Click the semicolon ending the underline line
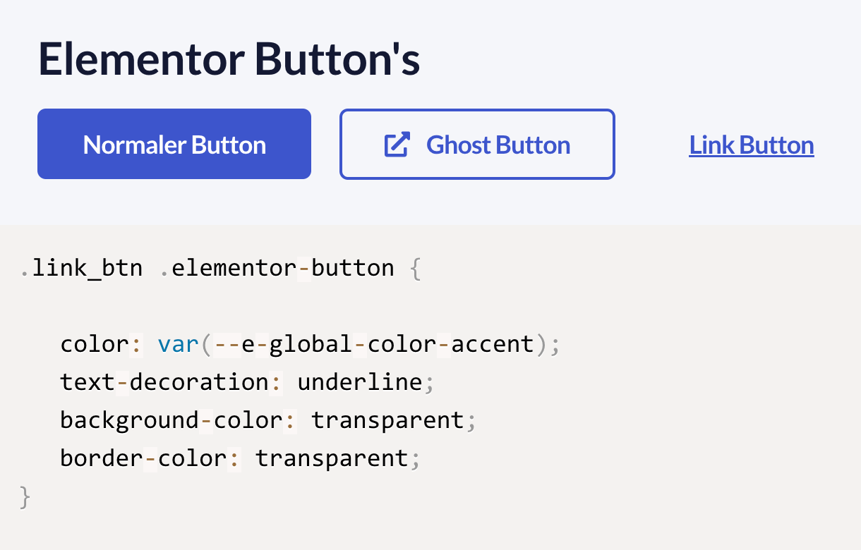 click(429, 383)
